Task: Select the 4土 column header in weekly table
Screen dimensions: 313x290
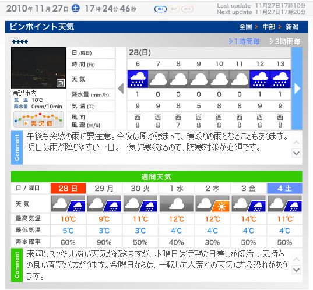Action: 284,188
